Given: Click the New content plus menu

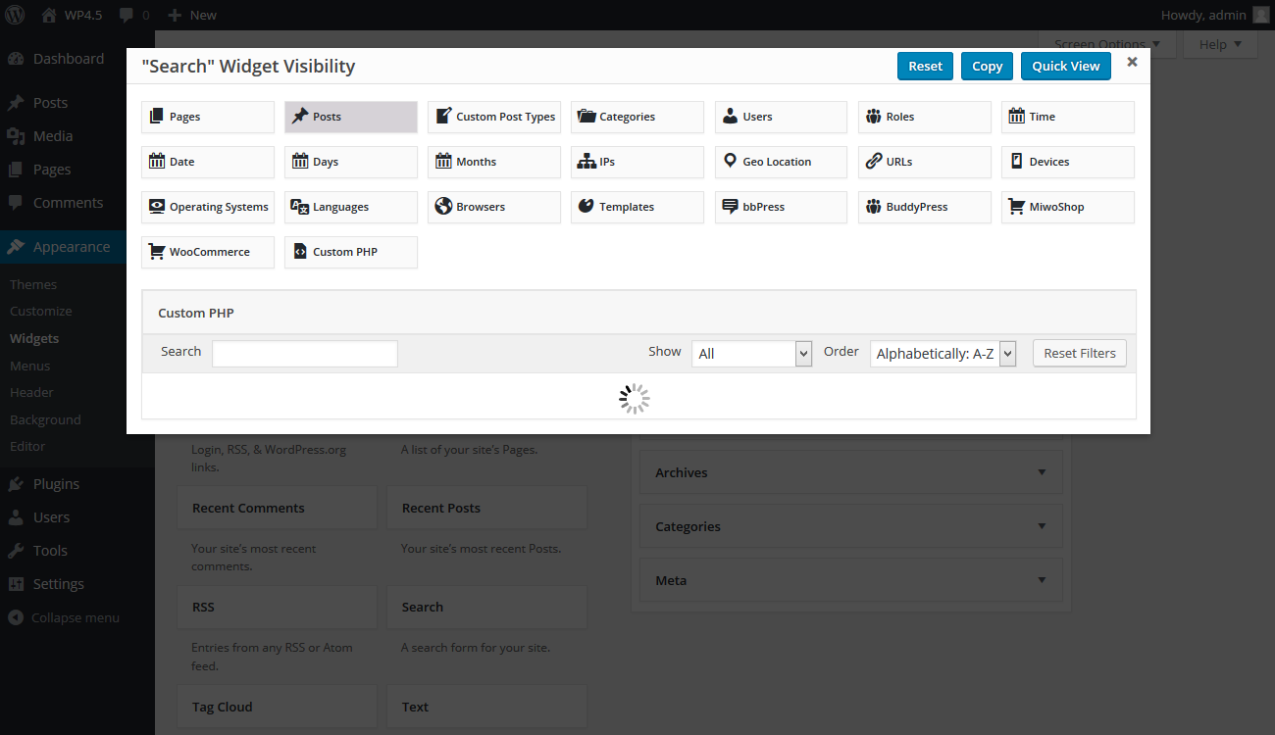Looking at the screenshot, I should (x=192, y=15).
